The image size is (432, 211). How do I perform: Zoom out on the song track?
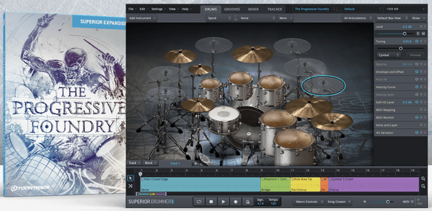pos(423,186)
